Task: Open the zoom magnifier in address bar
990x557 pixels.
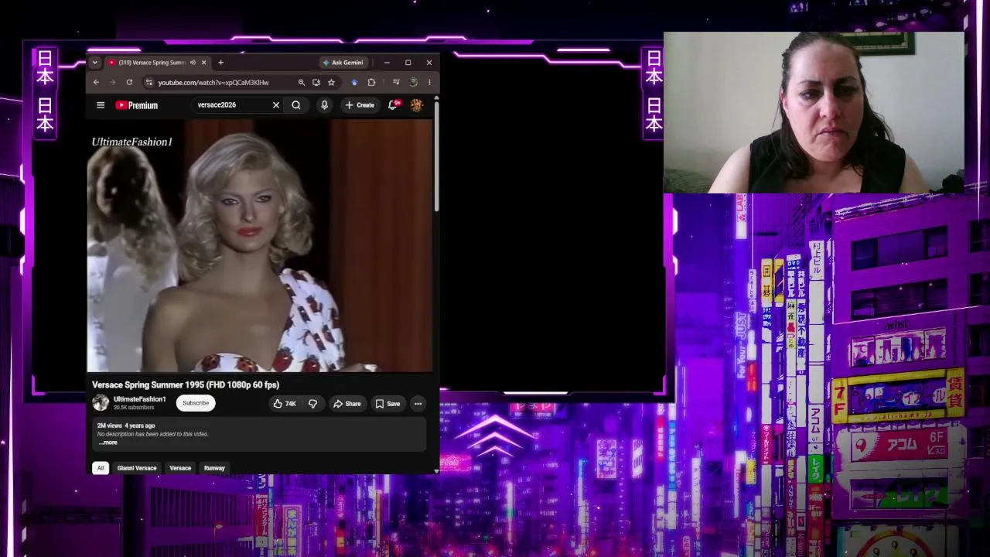Action: 302,82
